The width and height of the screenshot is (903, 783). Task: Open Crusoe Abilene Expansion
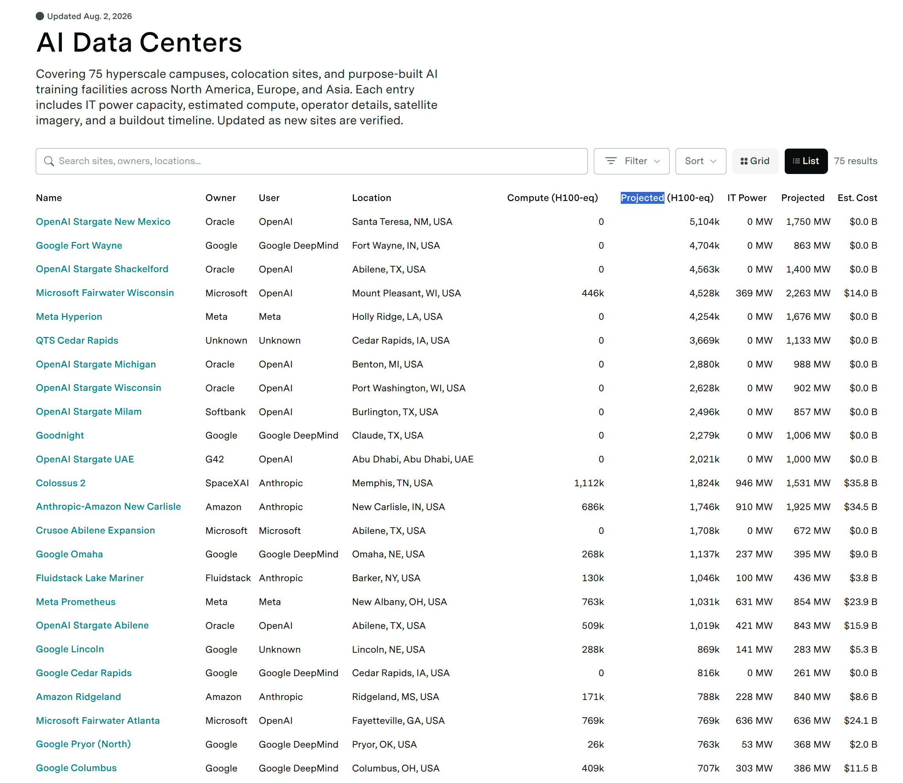(x=95, y=530)
